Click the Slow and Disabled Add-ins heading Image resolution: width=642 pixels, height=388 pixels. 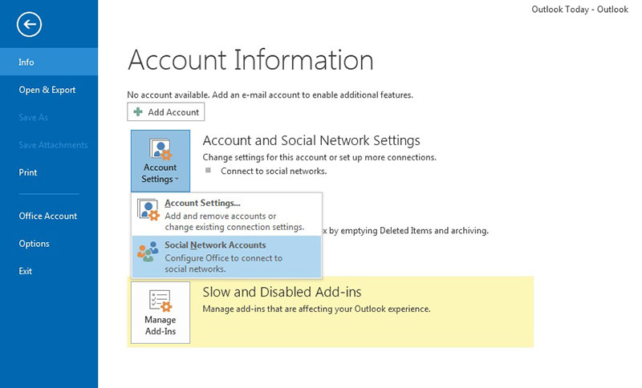coord(282,292)
